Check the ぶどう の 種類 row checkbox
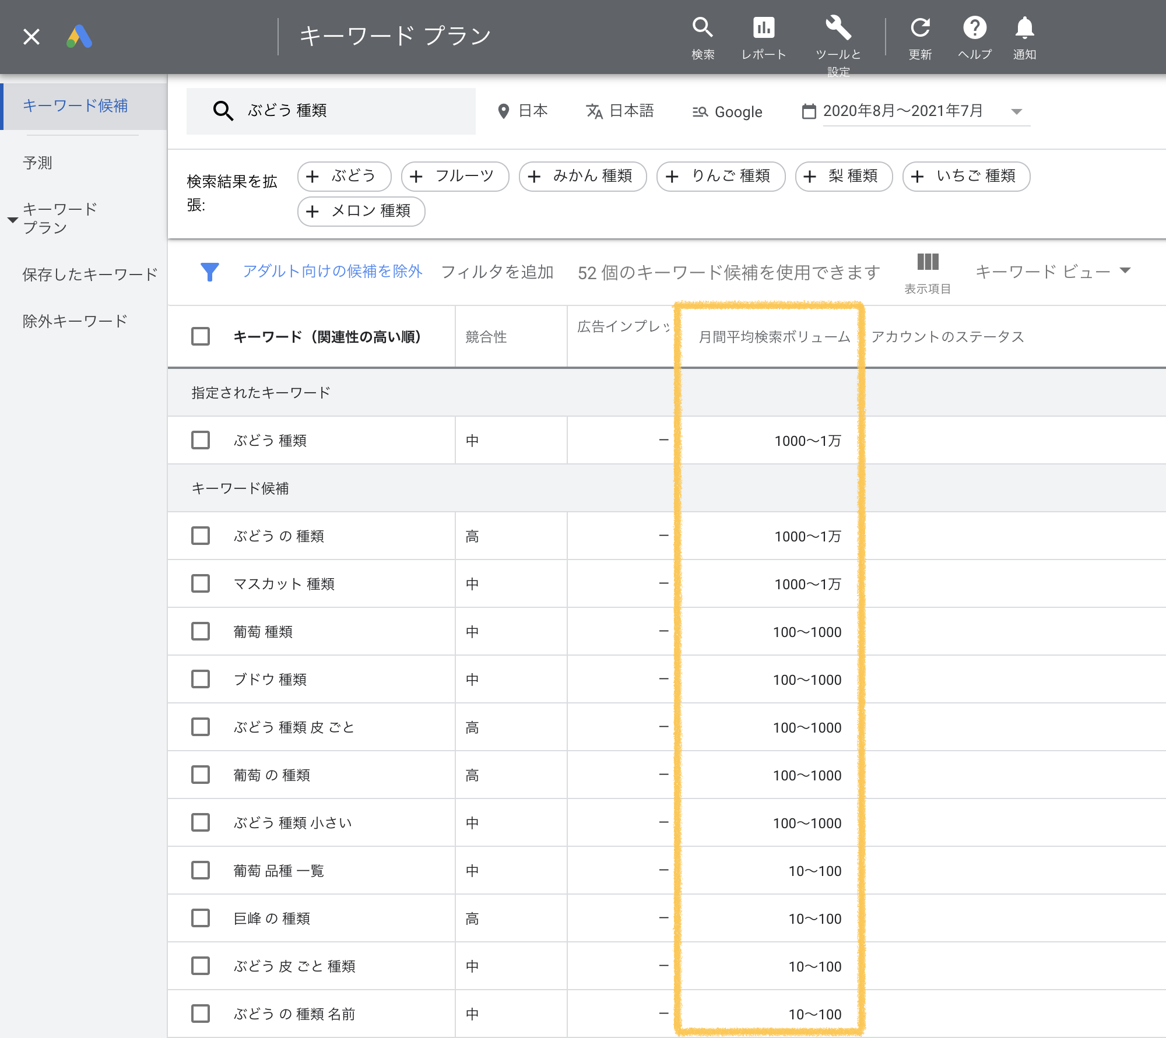Image resolution: width=1166 pixels, height=1038 pixels. click(x=201, y=536)
